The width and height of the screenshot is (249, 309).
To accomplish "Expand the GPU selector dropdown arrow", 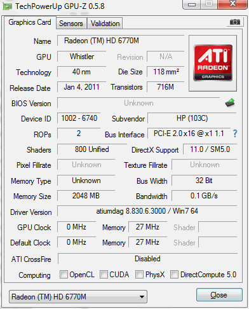I will [142, 297].
